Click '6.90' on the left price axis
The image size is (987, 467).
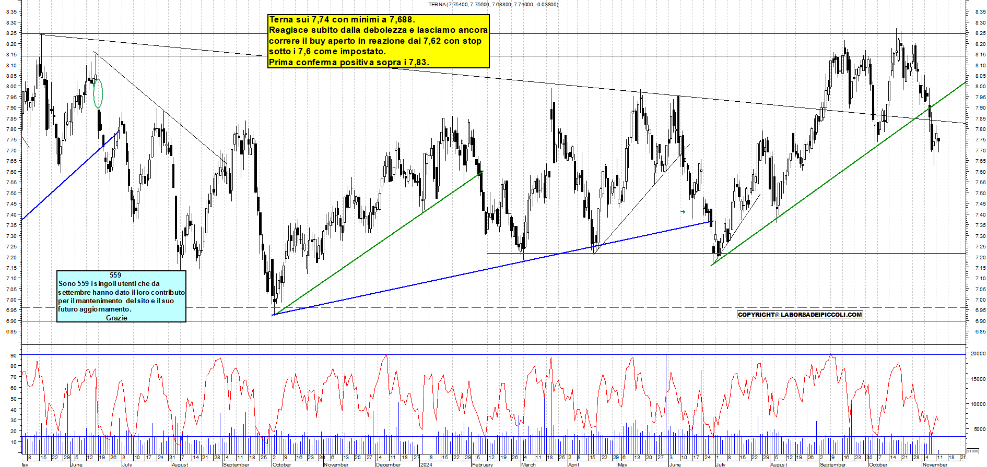(11, 321)
